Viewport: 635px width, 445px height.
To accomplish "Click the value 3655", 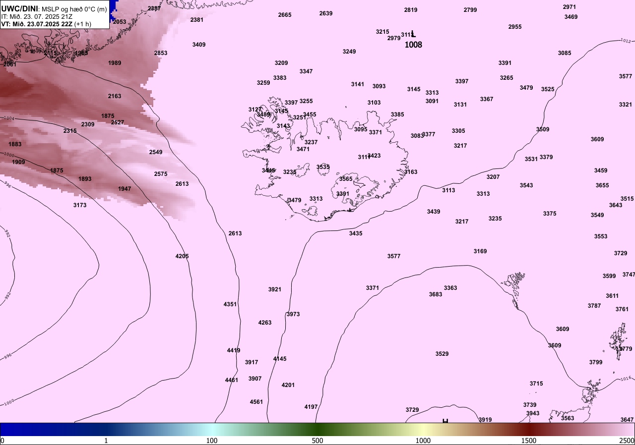I will click(x=602, y=185).
